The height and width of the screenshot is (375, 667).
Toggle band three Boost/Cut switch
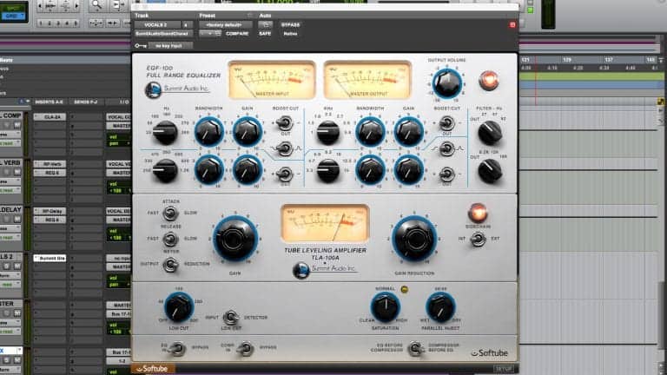[446, 123]
